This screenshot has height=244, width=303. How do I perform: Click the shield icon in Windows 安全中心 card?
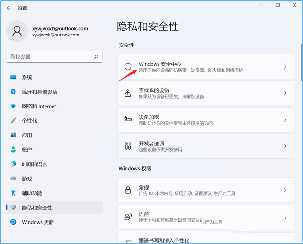click(x=128, y=66)
